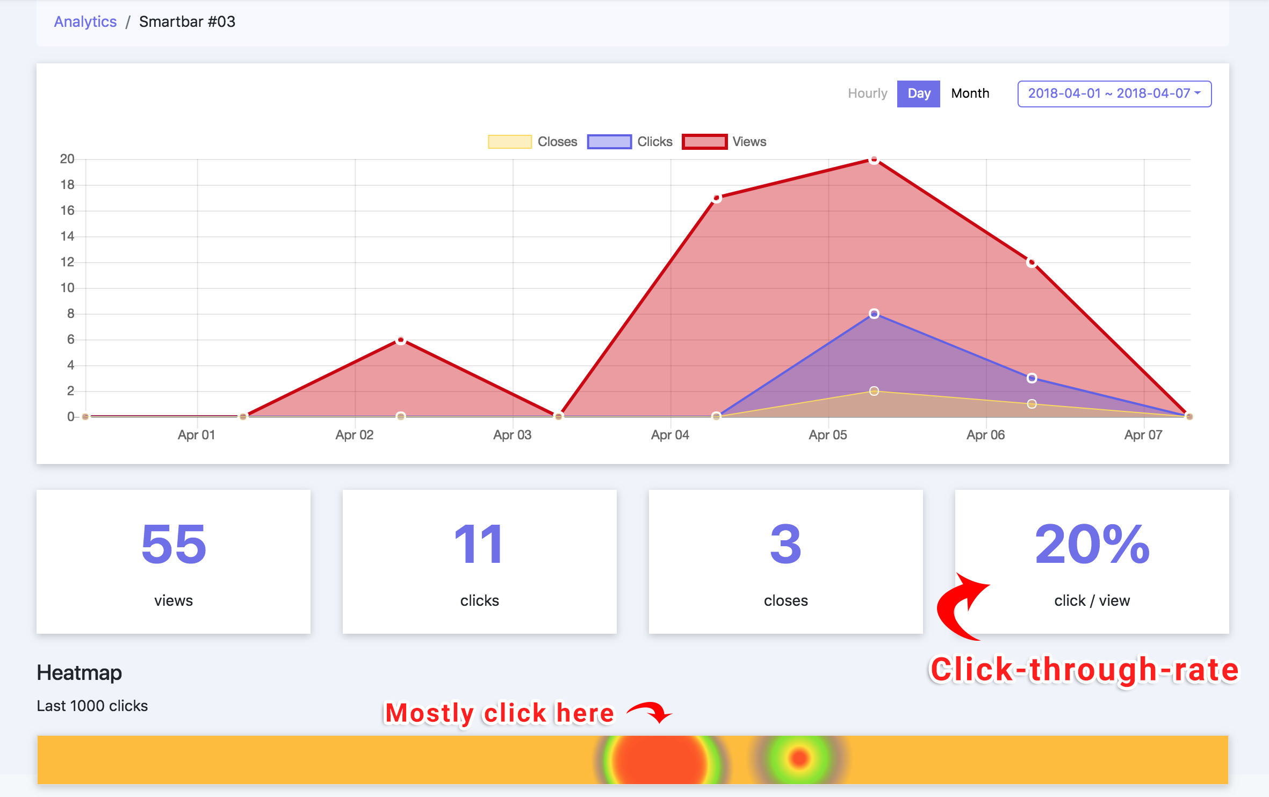Click the Views data point at 17
Screen dimensions: 1269x797
click(716, 198)
